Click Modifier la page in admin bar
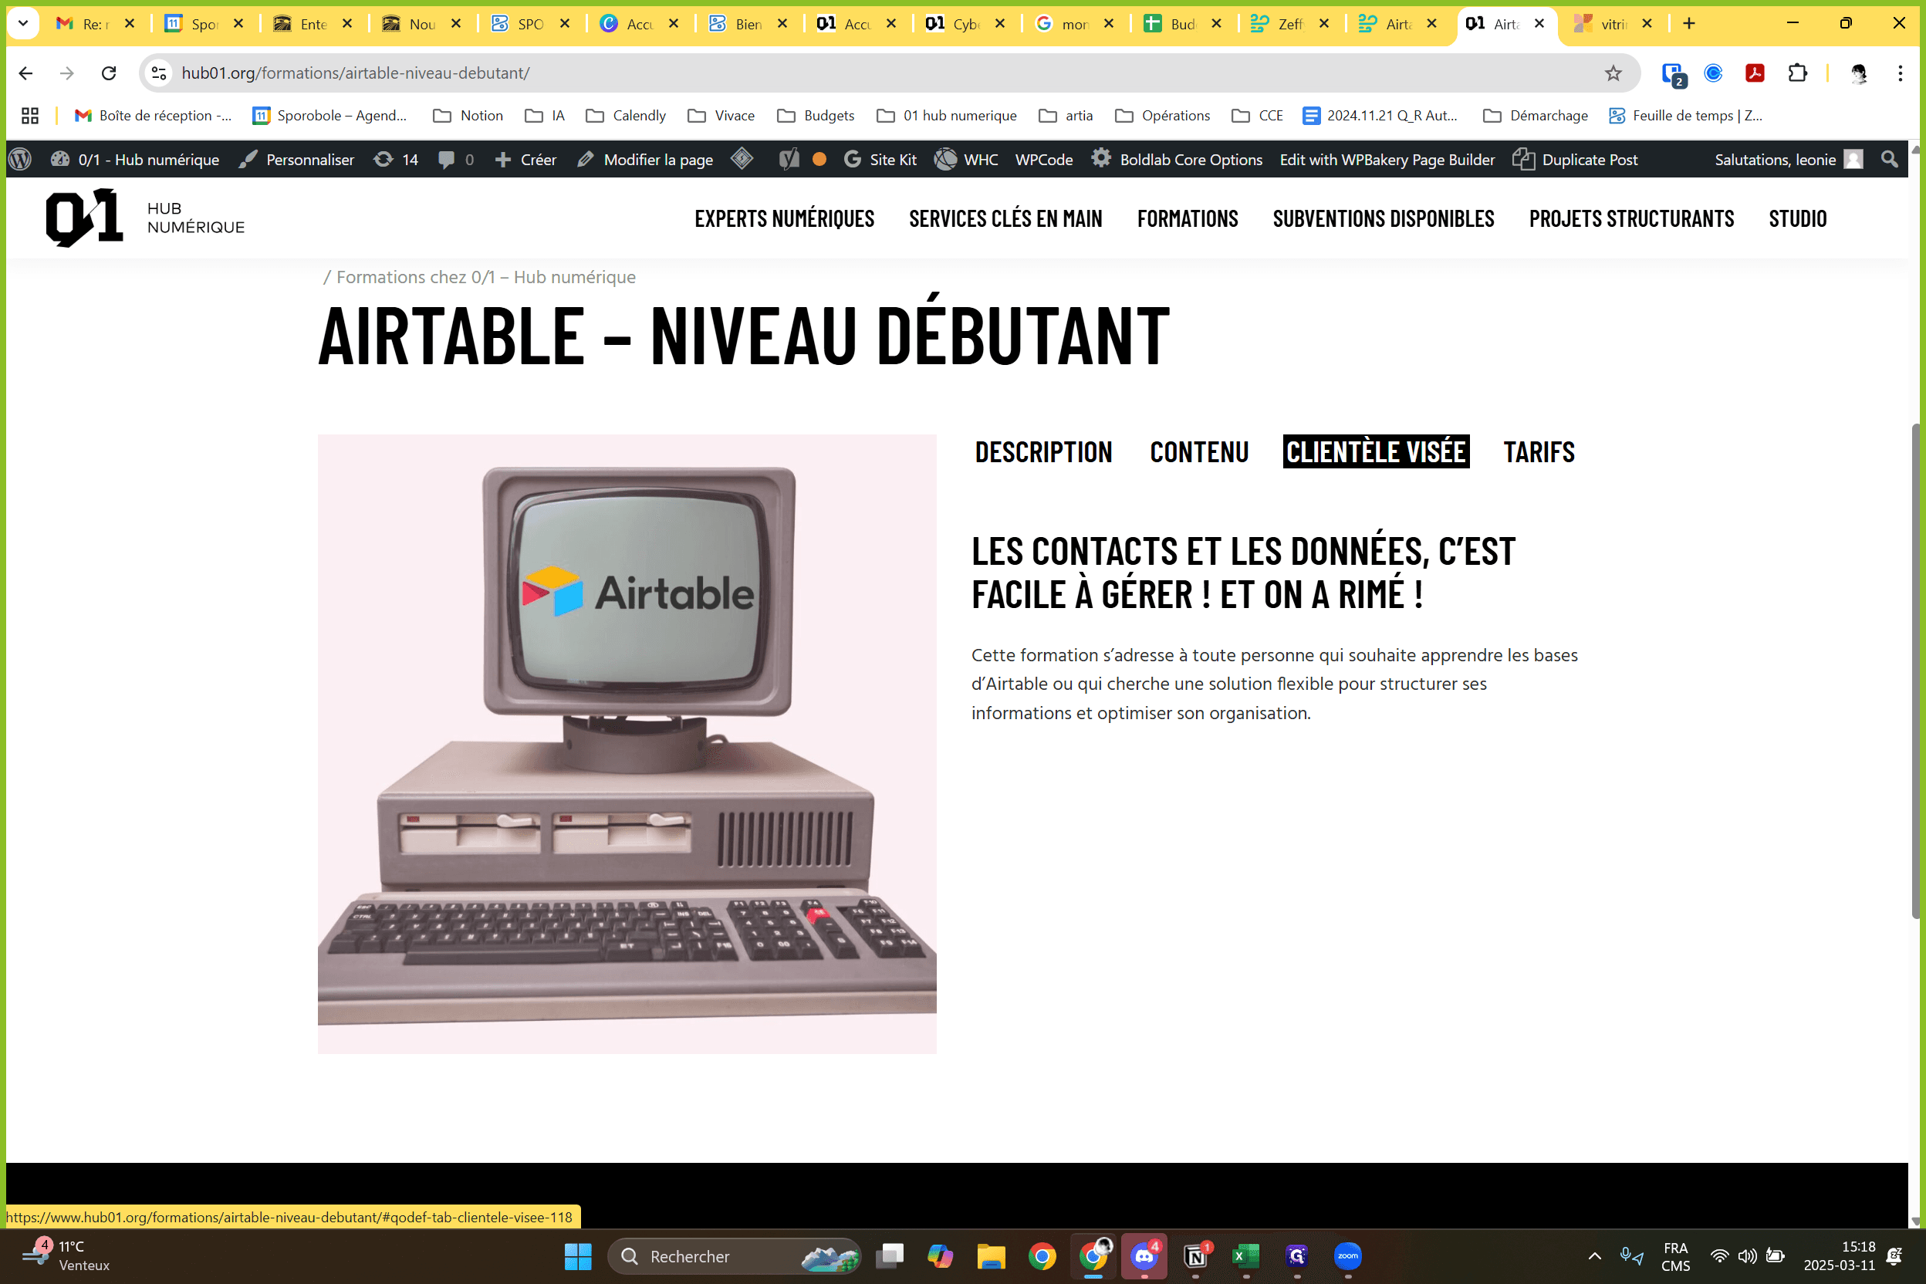Image resolution: width=1926 pixels, height=1284 pixels. pos(645,159)
